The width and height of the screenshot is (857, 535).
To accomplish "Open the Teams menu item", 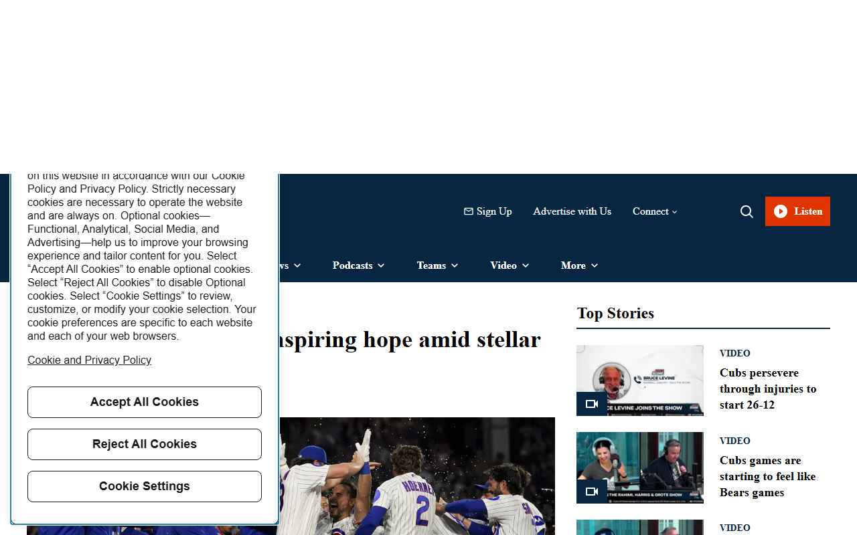I will 431,265.
